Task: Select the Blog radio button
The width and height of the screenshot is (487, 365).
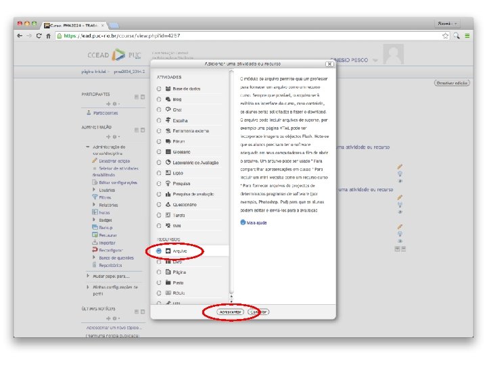Action: pos(159,99)
